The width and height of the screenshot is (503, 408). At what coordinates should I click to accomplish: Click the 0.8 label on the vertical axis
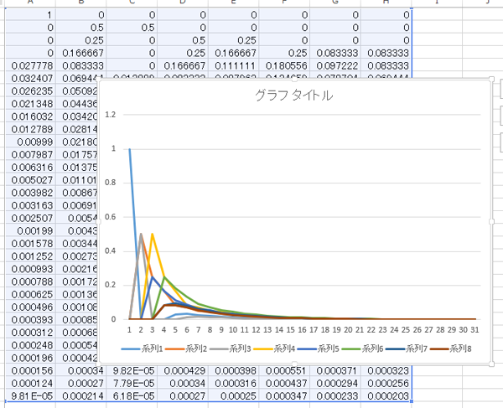point(111,183)
